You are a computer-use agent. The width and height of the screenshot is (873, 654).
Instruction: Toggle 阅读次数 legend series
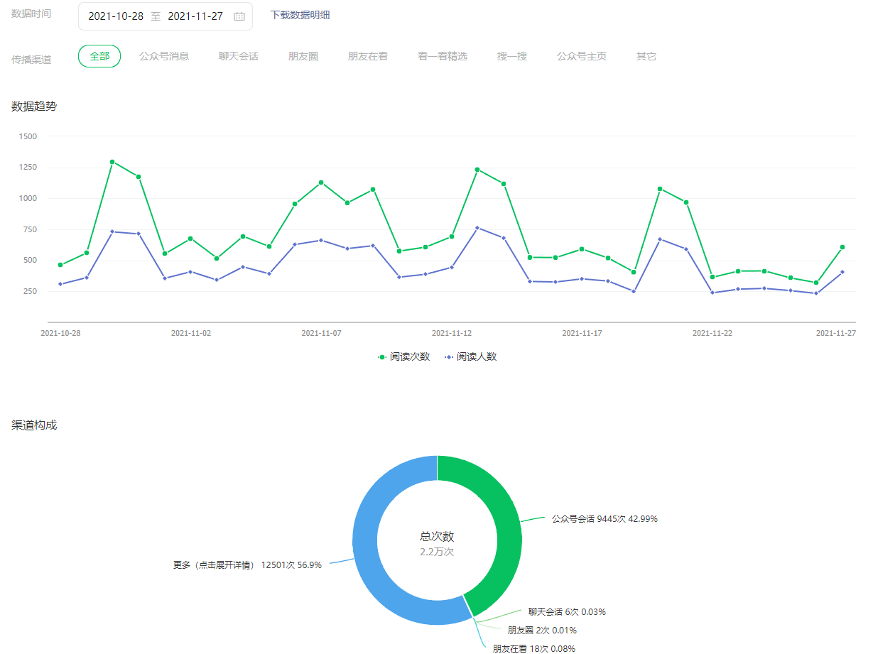click(x=403, y=357)
